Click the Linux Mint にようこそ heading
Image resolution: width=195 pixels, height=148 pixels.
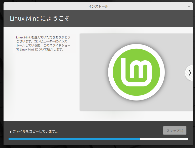pyautogui.click(x=40, y=19)
